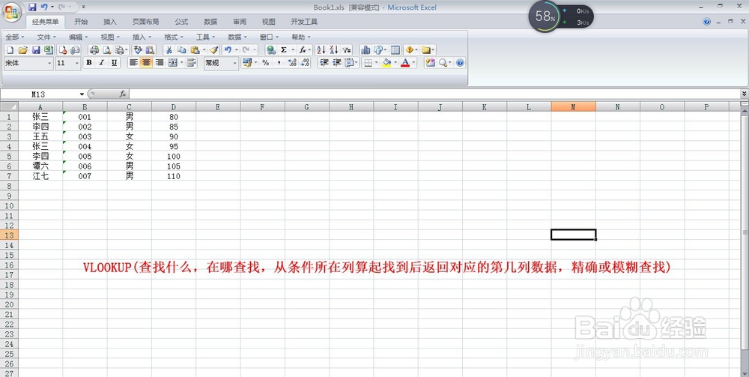Switch to the 开始 ribbon tab

(x=81, y=22)
